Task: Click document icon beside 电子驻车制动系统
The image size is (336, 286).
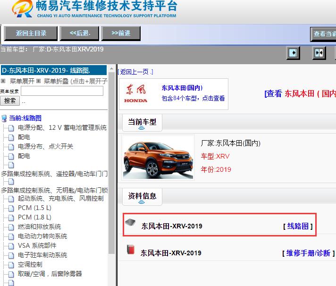Action: click(x=11, y=255)
